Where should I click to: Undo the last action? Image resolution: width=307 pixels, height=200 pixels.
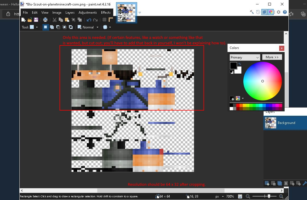[x=89, y=20]
